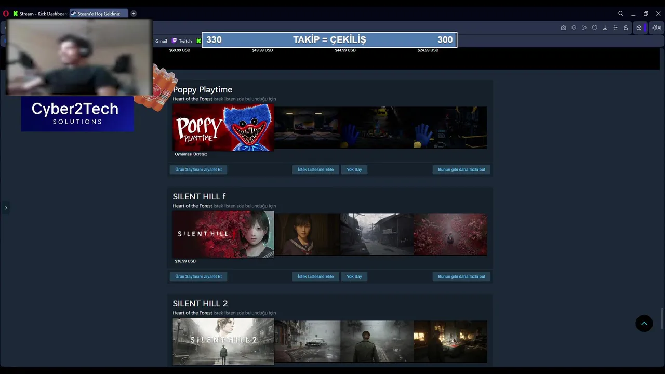This screenshot has width=665, height=374.
Task: Click the Oynaması Ücretsiz price label
Action: 191,154
